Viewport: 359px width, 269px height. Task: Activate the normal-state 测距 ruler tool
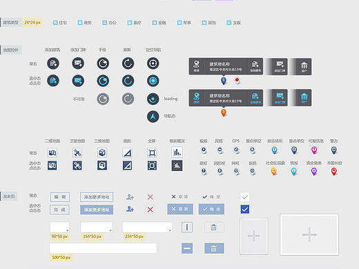(127, 152)
